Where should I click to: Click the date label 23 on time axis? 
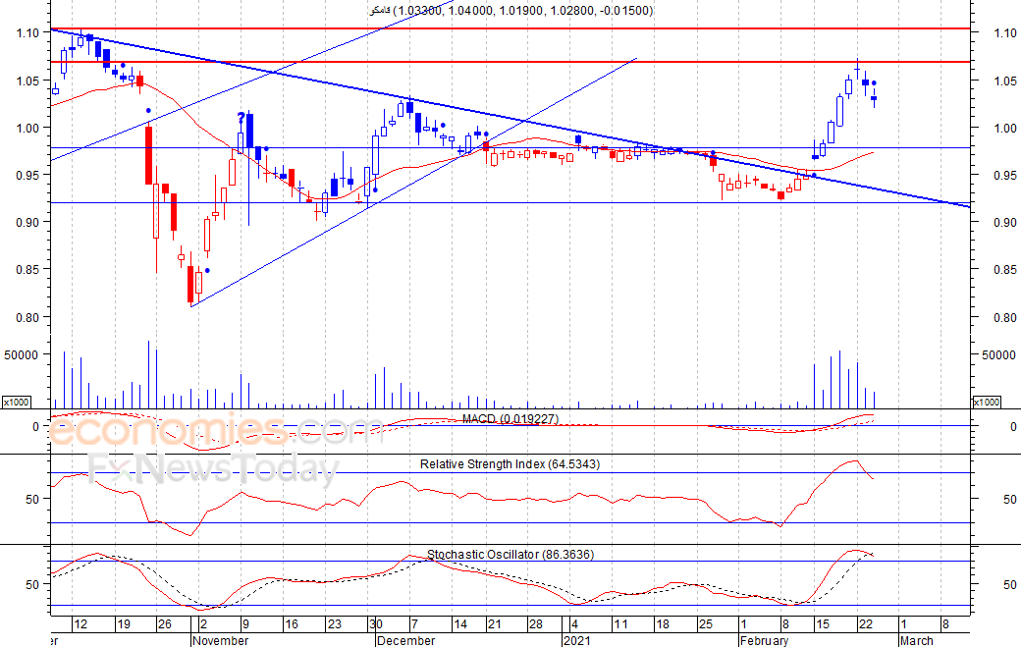[x=334, y=624]
